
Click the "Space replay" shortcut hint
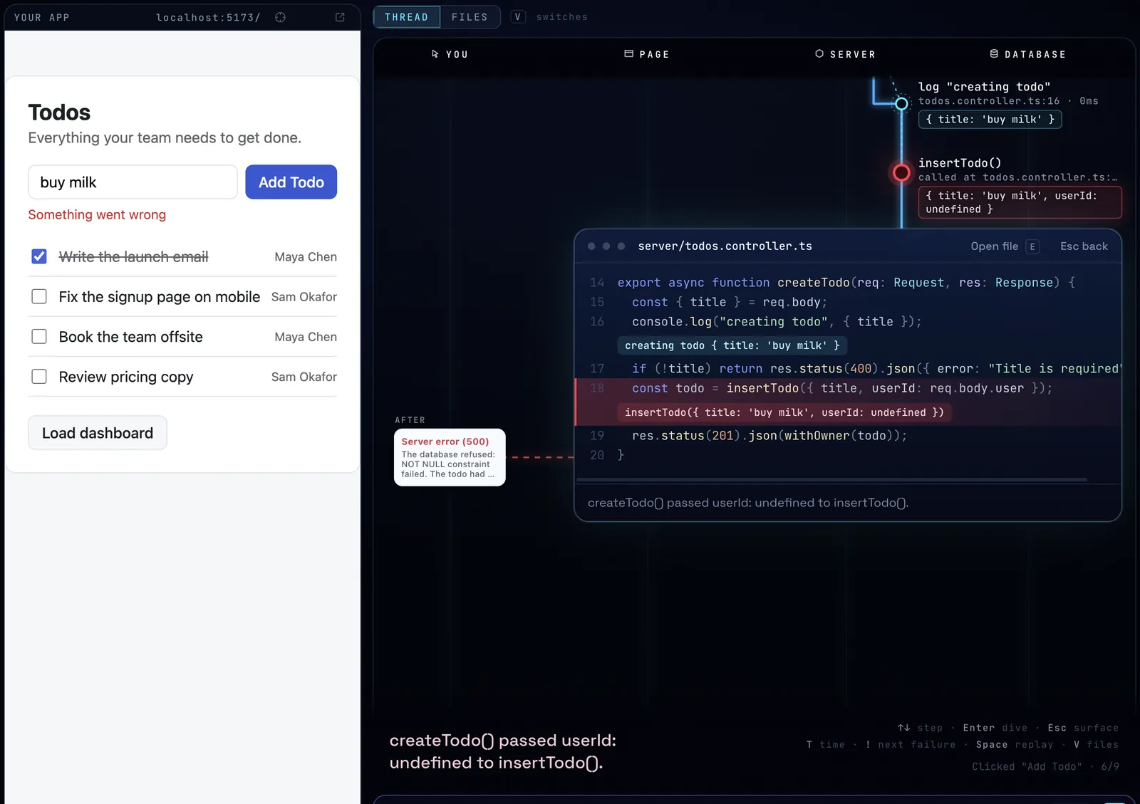[x=1015, y=744]
